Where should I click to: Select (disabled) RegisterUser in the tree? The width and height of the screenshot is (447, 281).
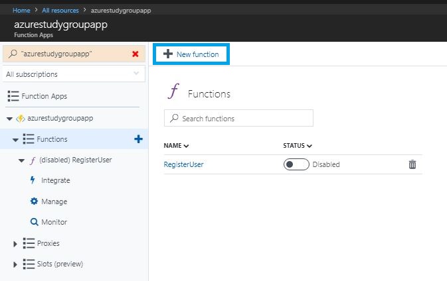click(x=76, y=160)
